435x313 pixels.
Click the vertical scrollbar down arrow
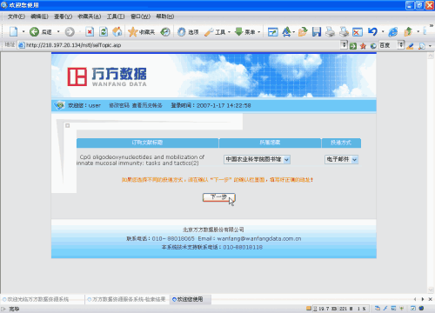tap(431, 290)
